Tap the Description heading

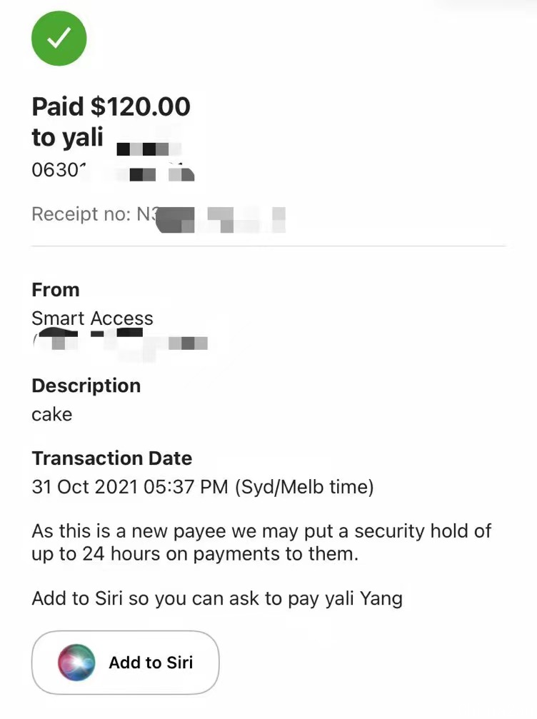point(86,386)
